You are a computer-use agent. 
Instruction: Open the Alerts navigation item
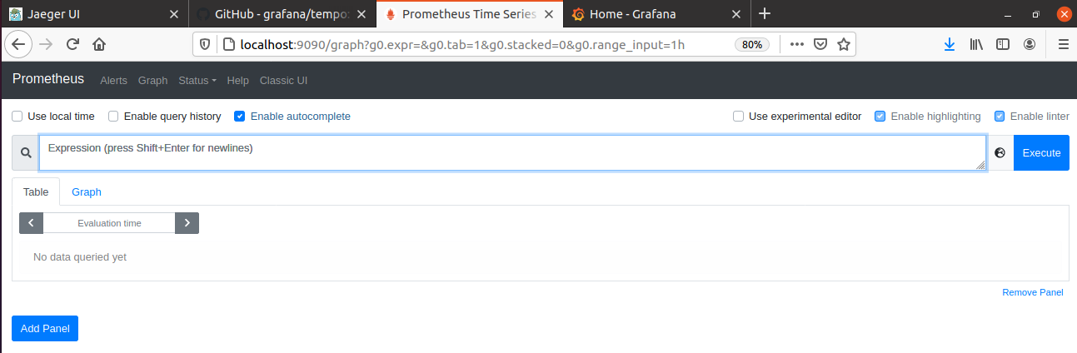[x=113, y=81]
